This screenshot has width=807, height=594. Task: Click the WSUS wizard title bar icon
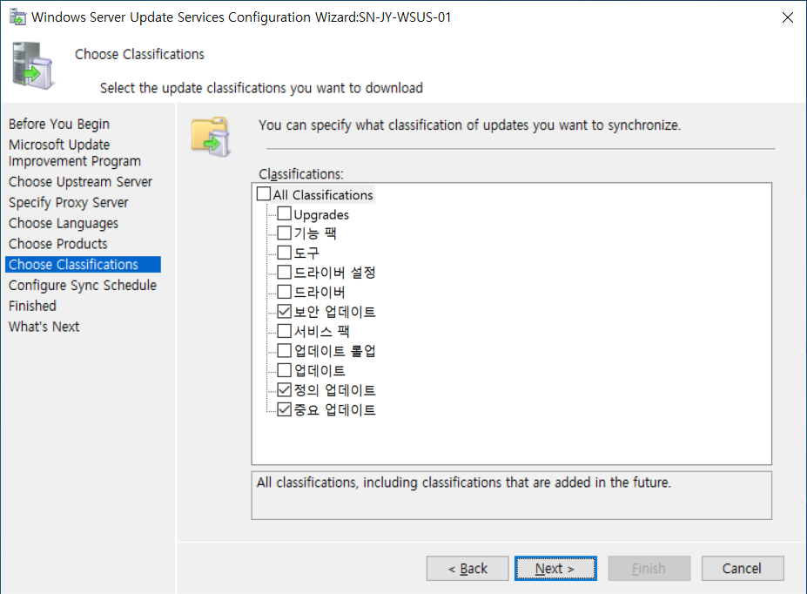[17, 17]
